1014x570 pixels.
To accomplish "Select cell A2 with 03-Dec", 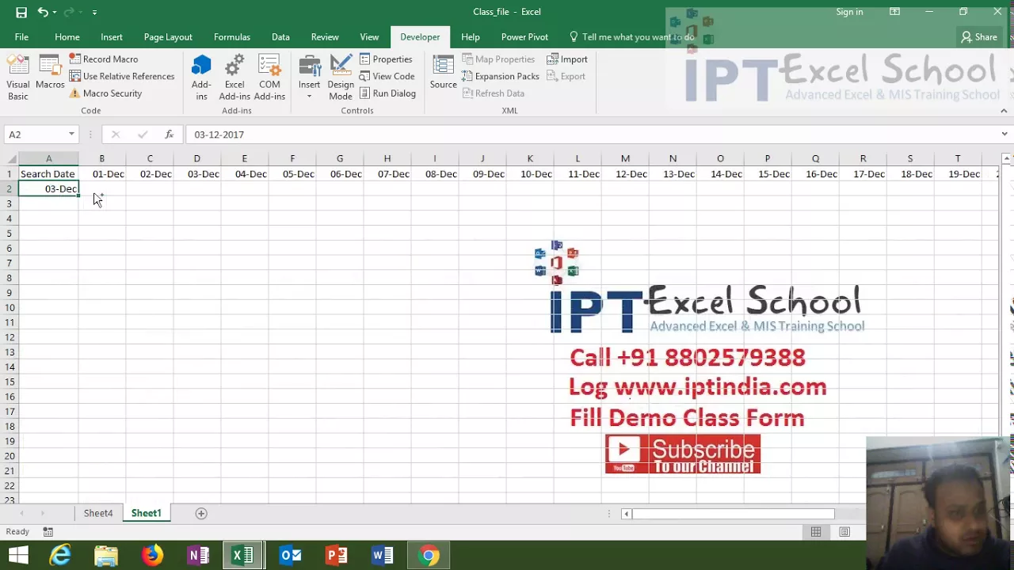I will (x=48, y=188).
